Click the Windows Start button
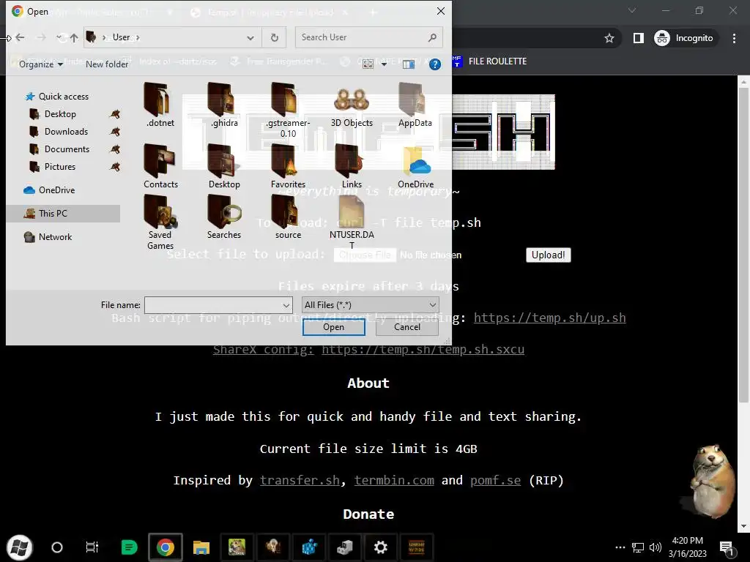 click(x=20, y=547)
